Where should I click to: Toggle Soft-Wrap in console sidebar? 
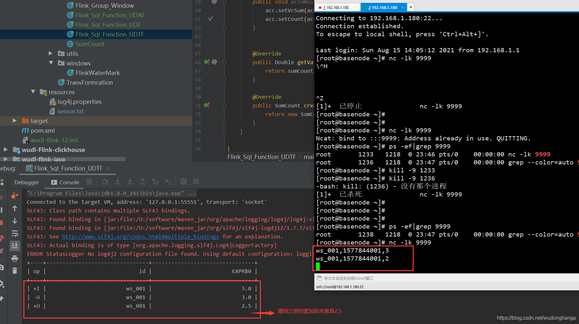15,233
